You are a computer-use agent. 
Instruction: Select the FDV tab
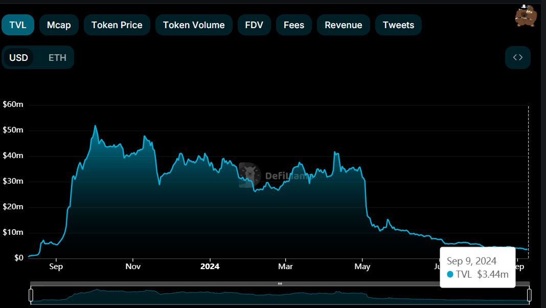[x=254, y=25]
